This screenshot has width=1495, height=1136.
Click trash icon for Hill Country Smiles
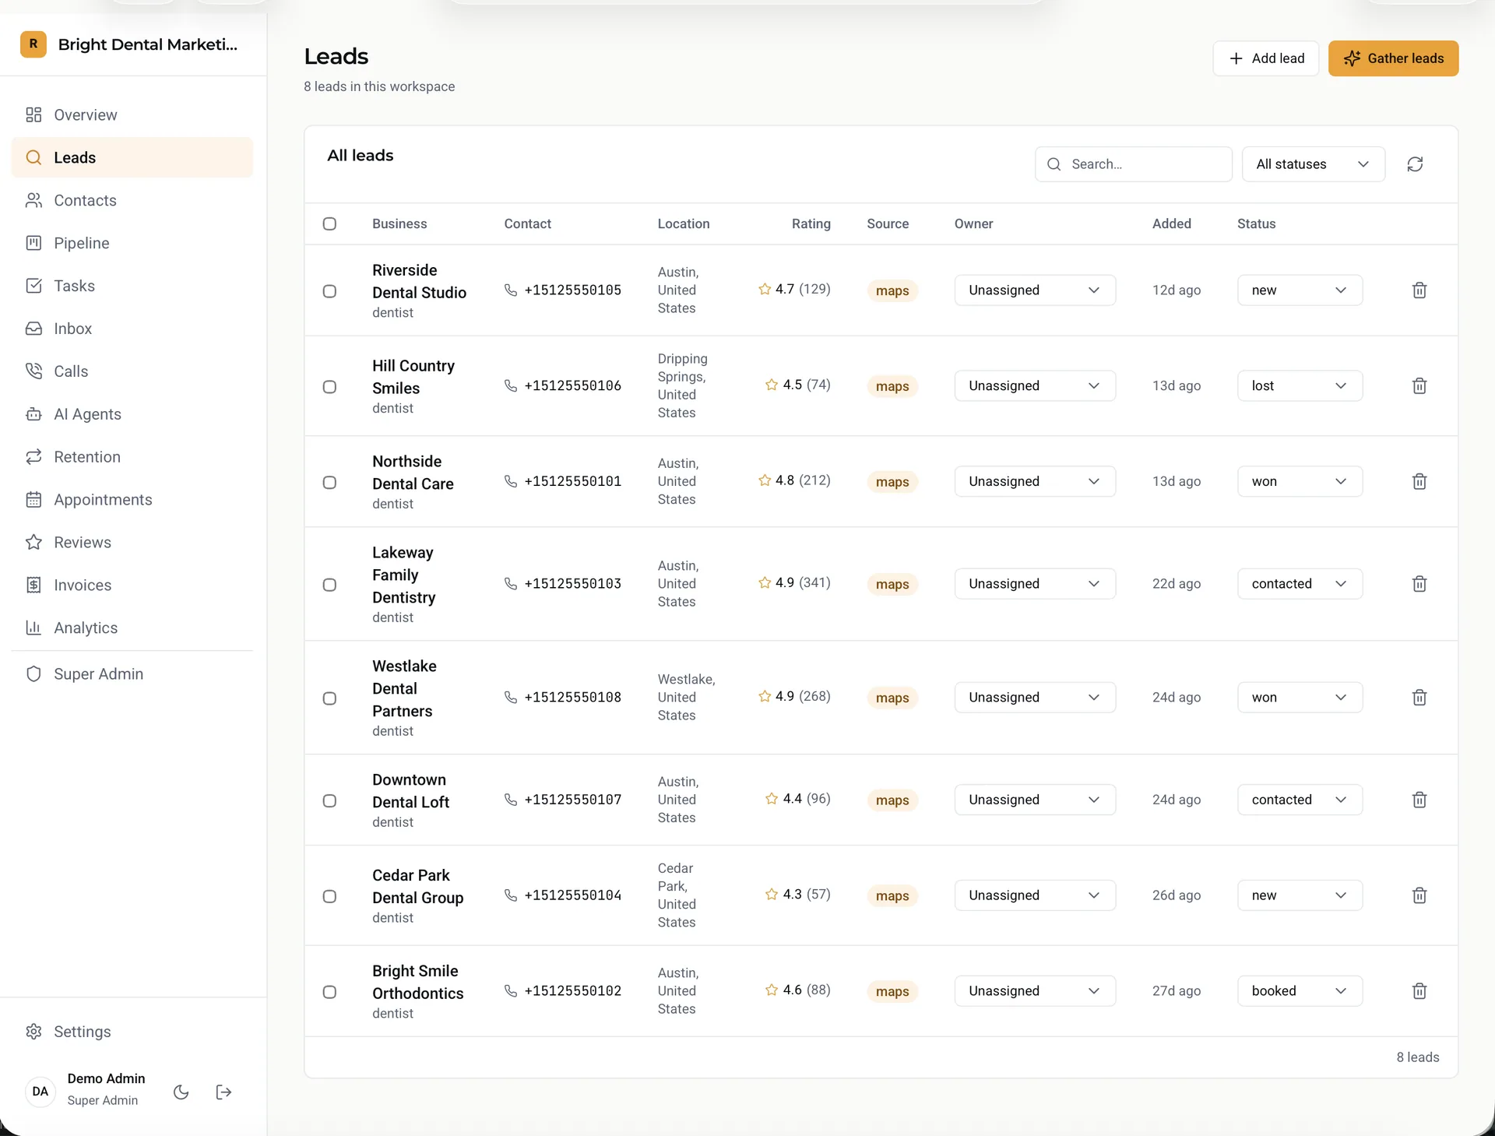click(1419, 386)
